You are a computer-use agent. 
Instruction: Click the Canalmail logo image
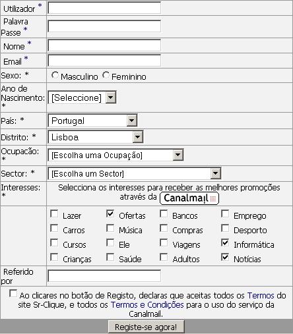coord(189,198)
